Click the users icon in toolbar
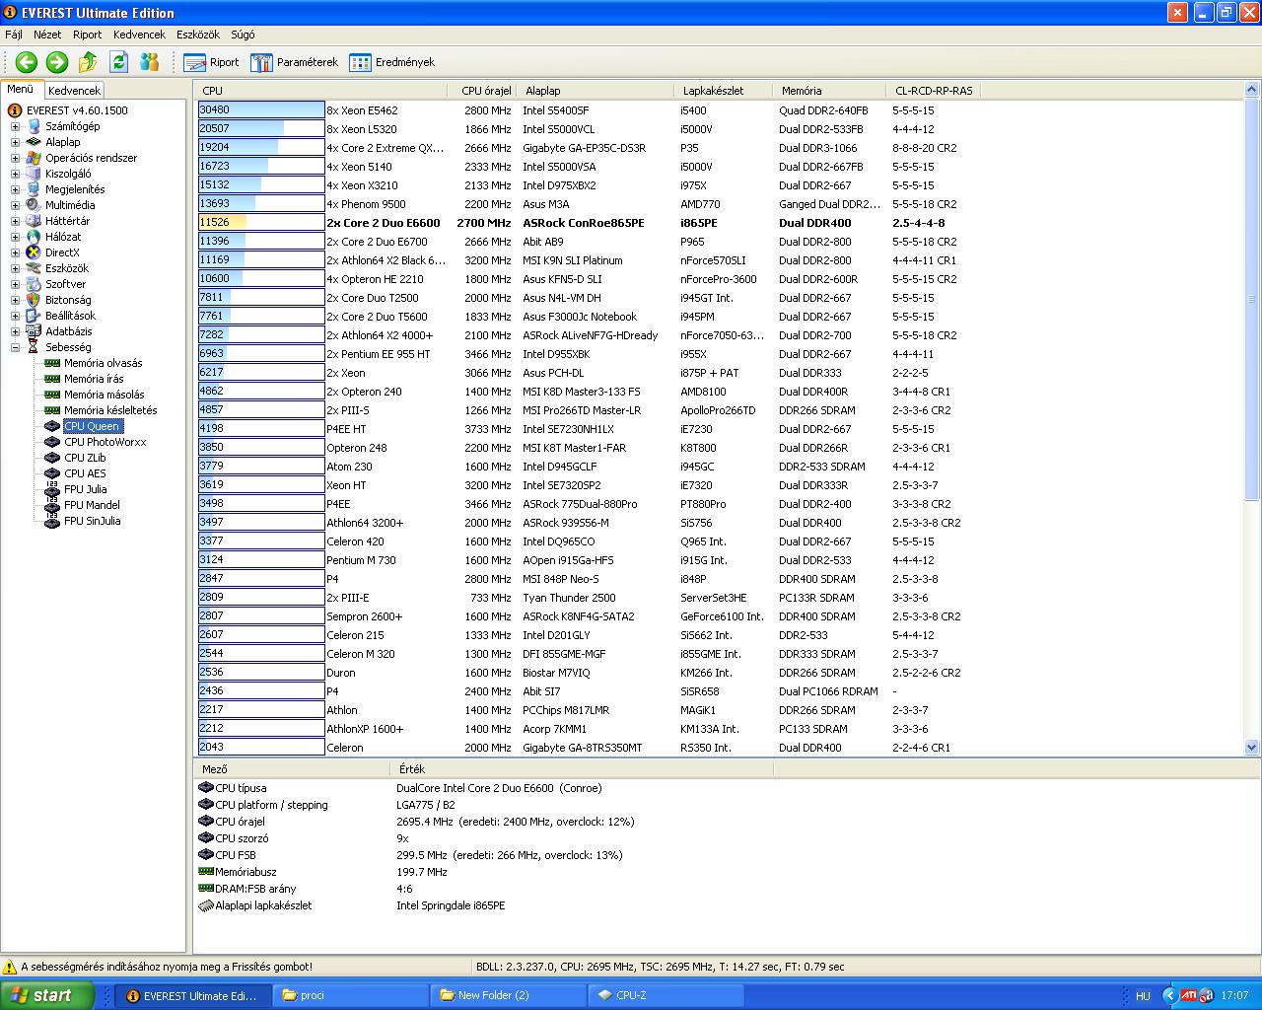 (150, 62)
